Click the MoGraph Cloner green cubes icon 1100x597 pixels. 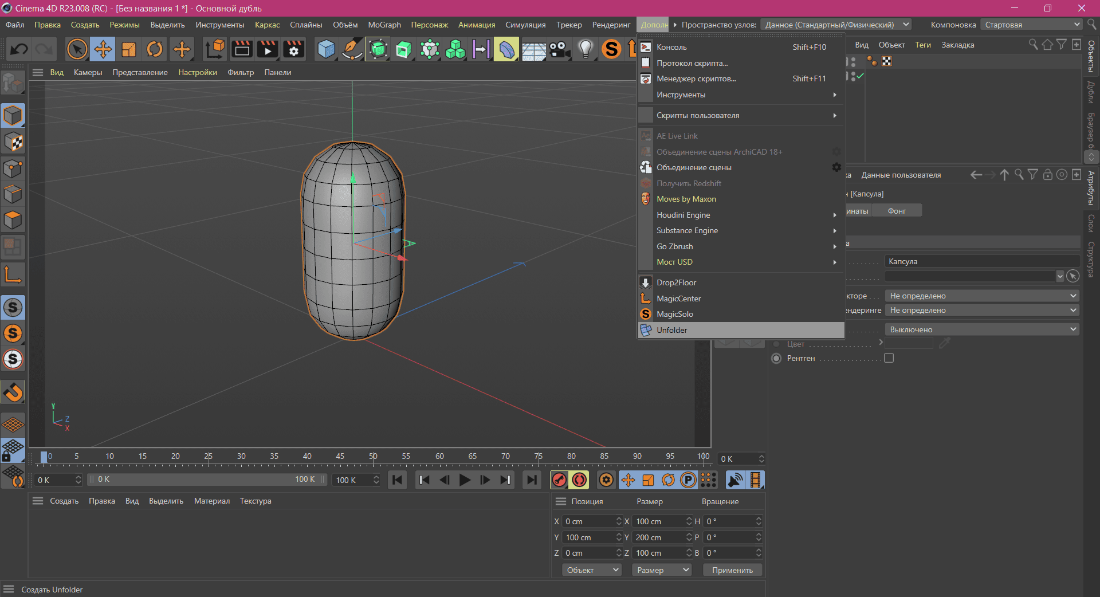click(455, 49)
